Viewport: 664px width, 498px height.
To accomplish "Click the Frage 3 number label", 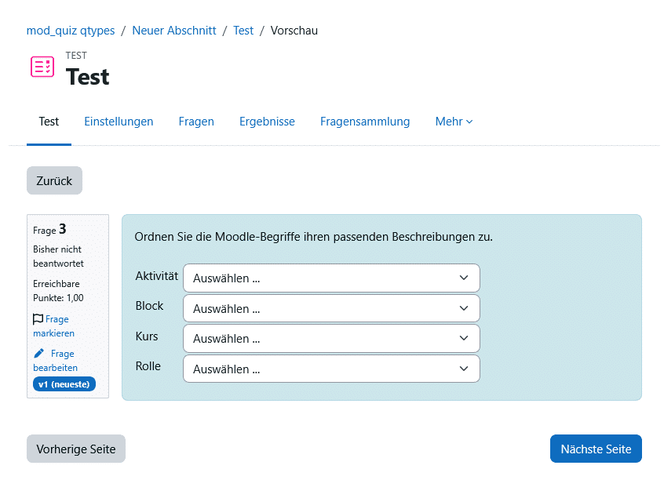I will point(49,229).
